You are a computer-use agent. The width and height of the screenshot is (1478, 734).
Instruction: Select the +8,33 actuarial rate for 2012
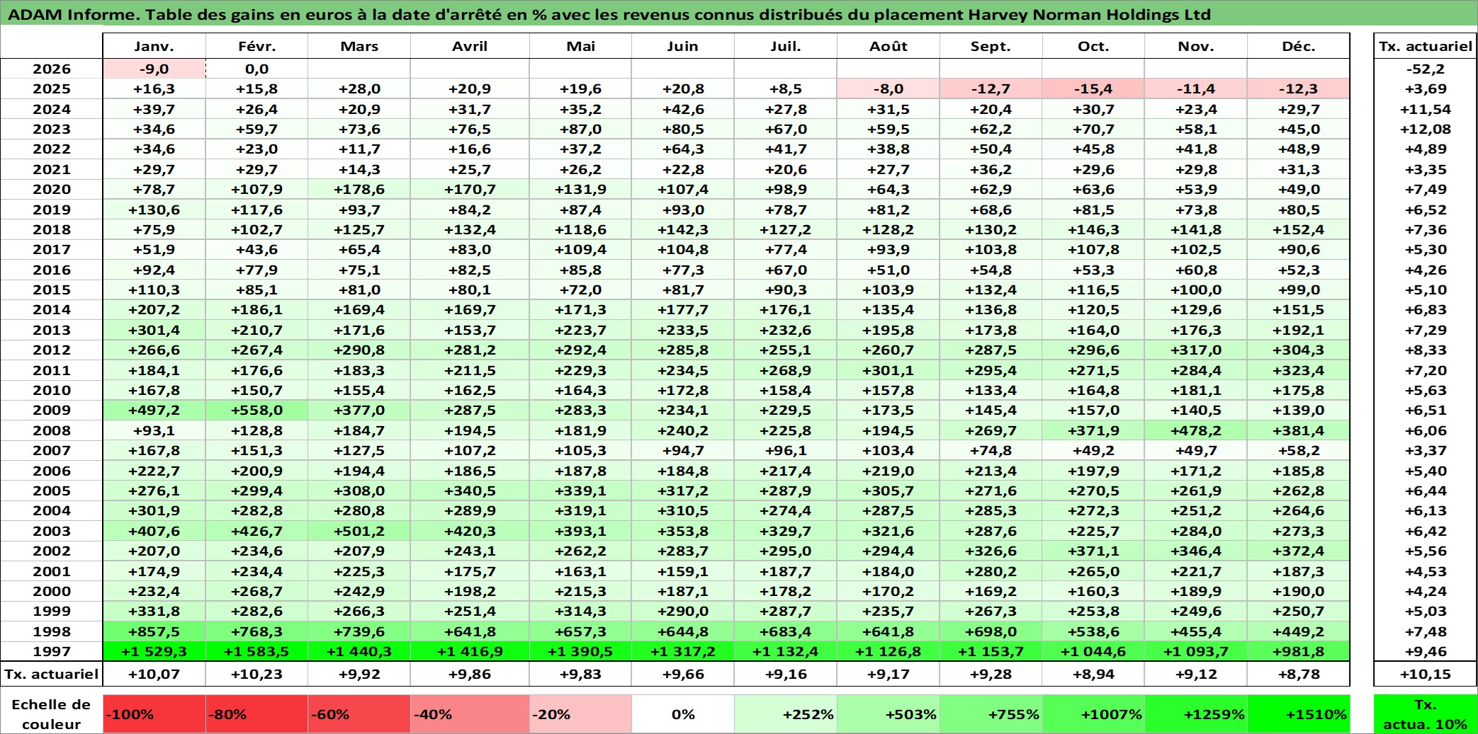click(x=1425, y=350)
